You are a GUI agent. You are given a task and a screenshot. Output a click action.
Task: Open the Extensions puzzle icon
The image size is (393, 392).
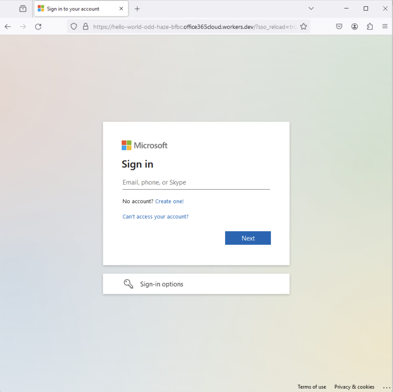coord(370,27)
